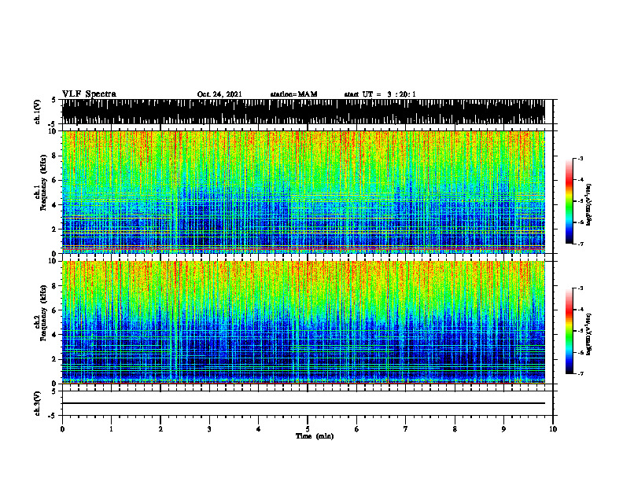
Task: Click the "-7" label on ch.1 colorbar
Action: tap(581, 244)
